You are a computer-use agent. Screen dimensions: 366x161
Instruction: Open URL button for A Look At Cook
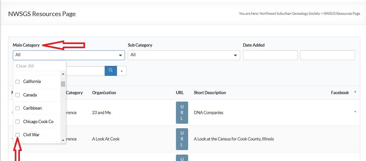[182, 139]
